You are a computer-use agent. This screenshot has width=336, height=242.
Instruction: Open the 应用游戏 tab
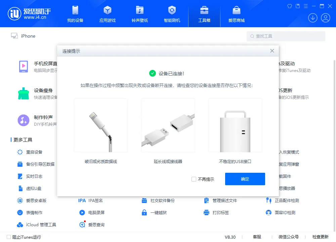tap(108, 14)
